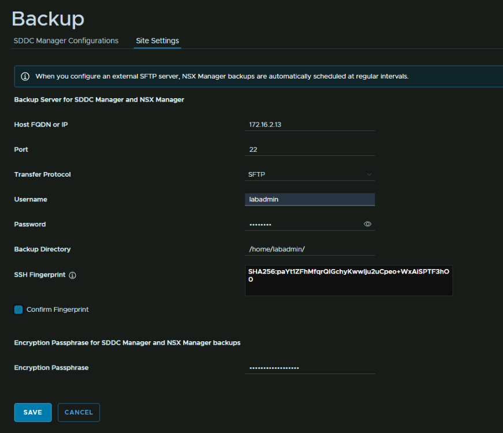Click the Backup Directory label
This screenshot has height=433, width=503.
tap(42, 249)
